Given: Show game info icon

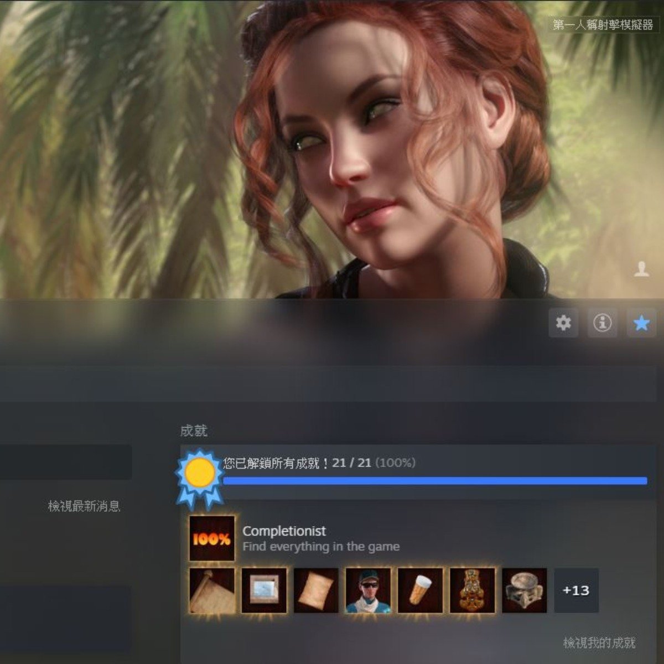Looking at the screenshot, I should point(602,323).
